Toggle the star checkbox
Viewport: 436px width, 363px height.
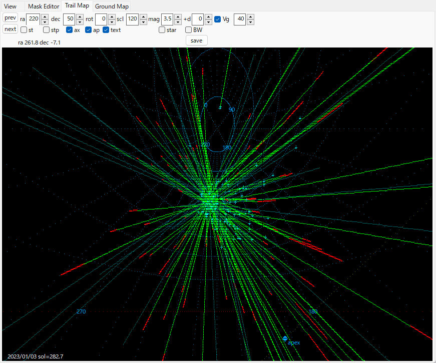click(162, 30)
